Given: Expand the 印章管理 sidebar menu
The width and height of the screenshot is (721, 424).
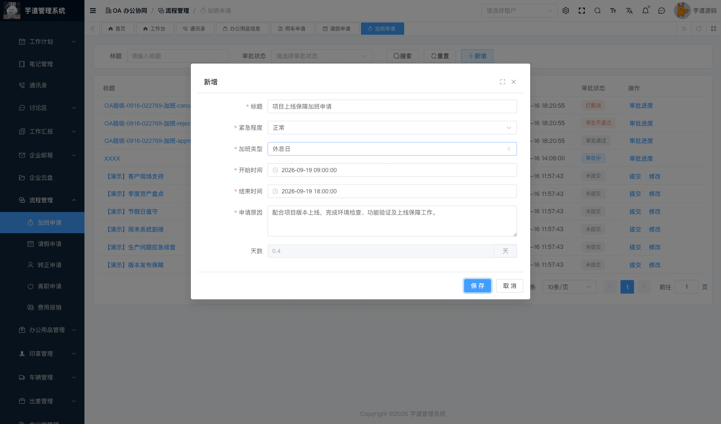Looking at the screenshot, I should tap(42, 354).
